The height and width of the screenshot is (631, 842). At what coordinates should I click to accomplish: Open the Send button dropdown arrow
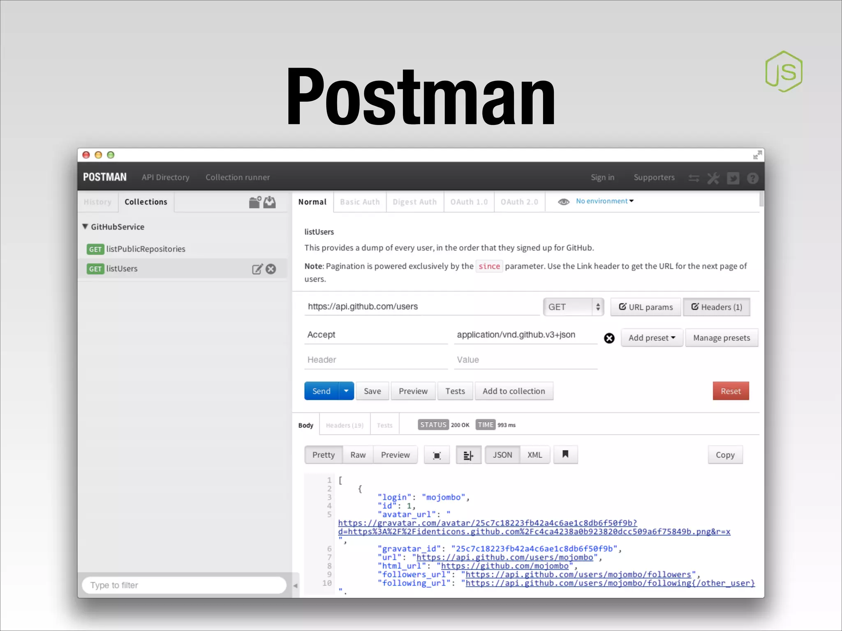pos(346,391)
